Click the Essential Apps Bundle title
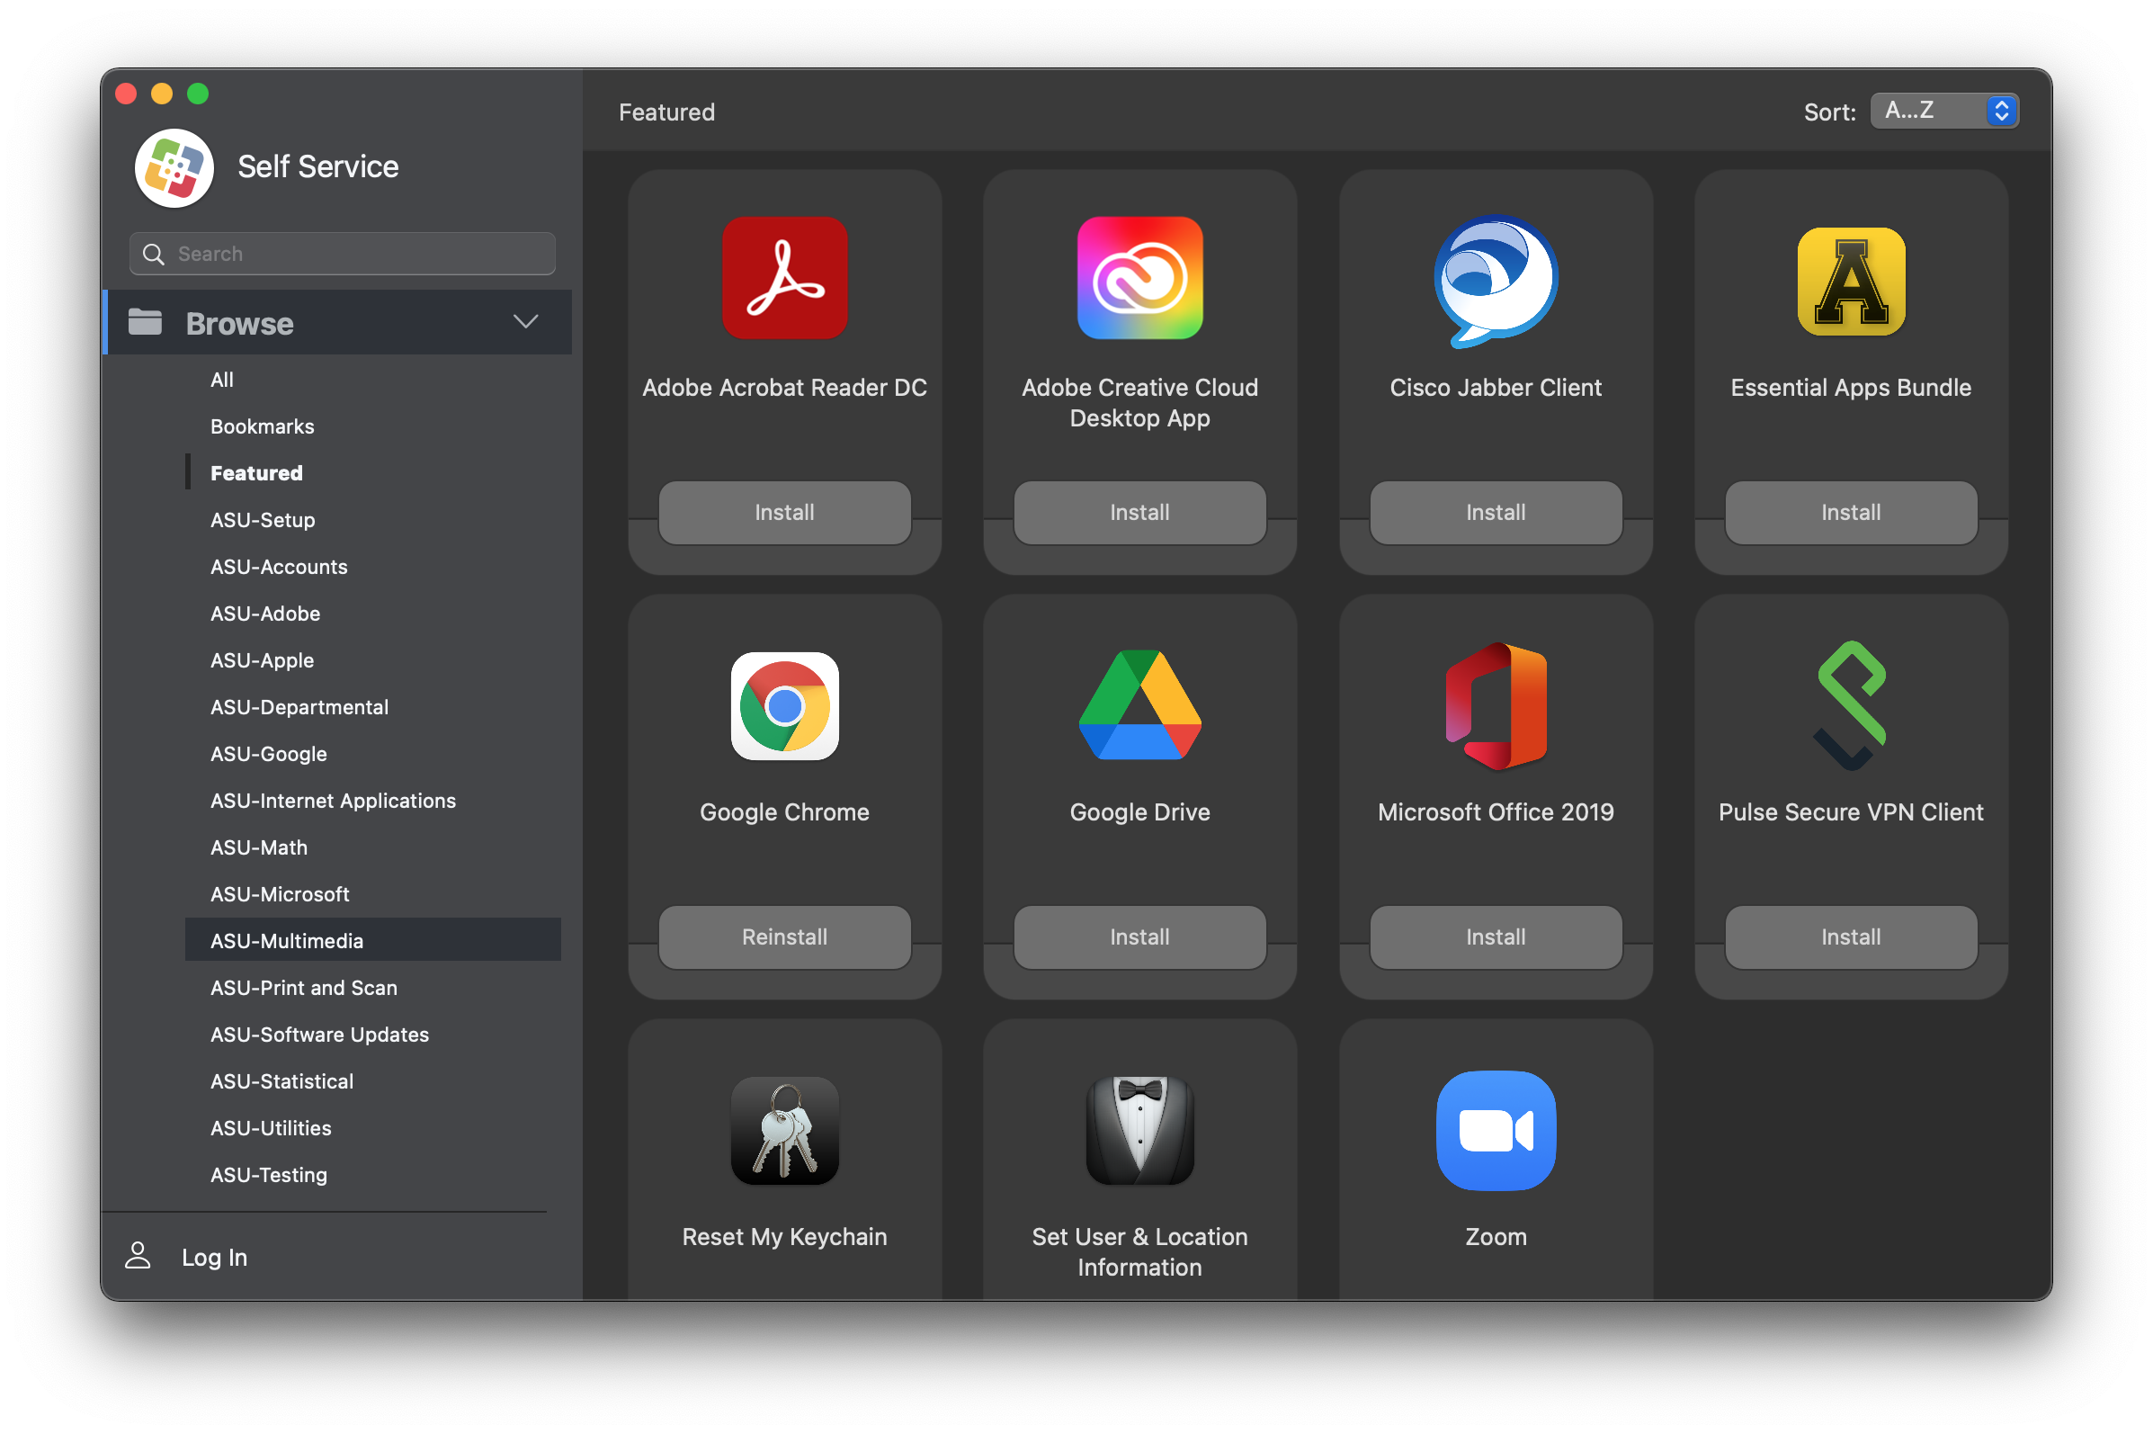Viewport: 2153px width, 1434px height. pos(1851,388)
